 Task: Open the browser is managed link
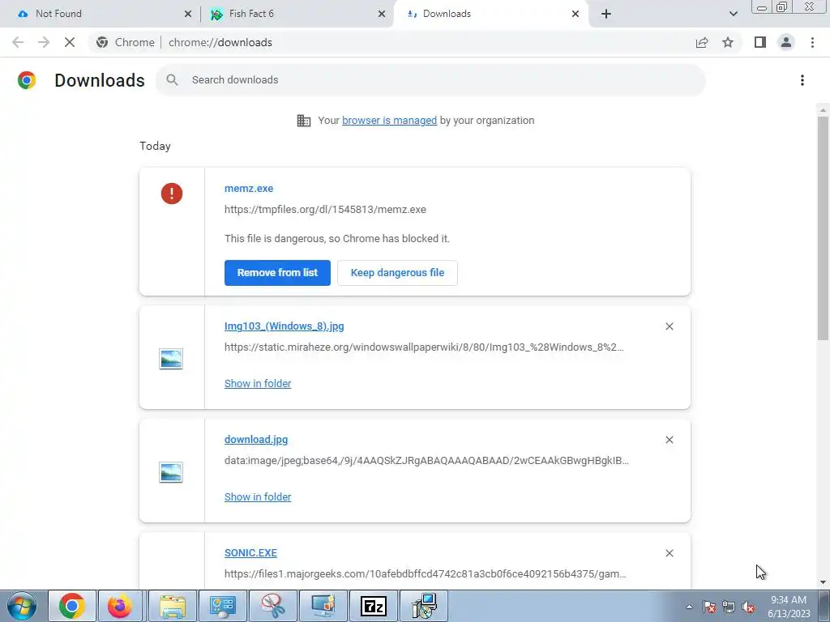click(x=390, y=121)
